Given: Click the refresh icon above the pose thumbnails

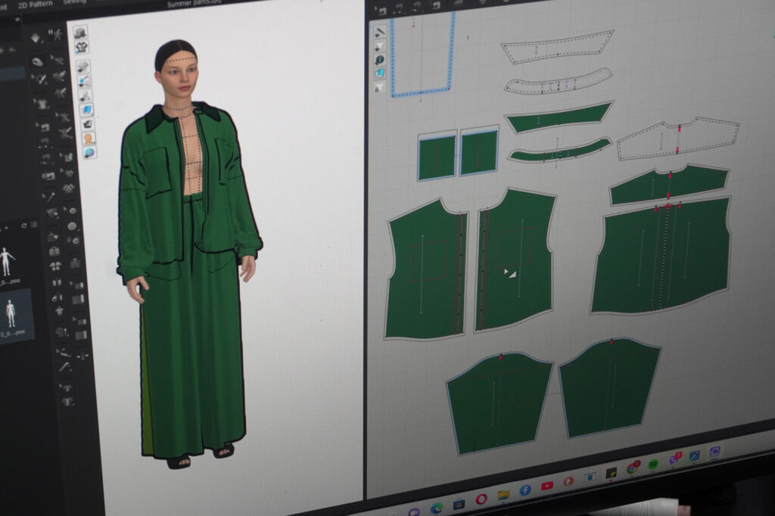Looking at the screenshot, I should click(23, 225).
